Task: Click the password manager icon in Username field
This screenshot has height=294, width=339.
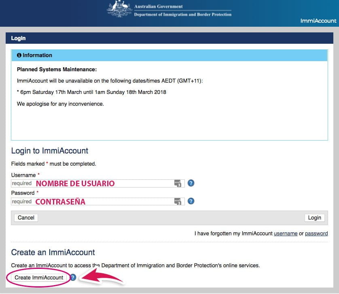Action: [178, 183]
